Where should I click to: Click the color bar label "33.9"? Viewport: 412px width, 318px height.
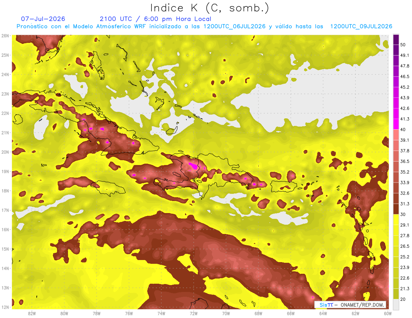[405, 182]
